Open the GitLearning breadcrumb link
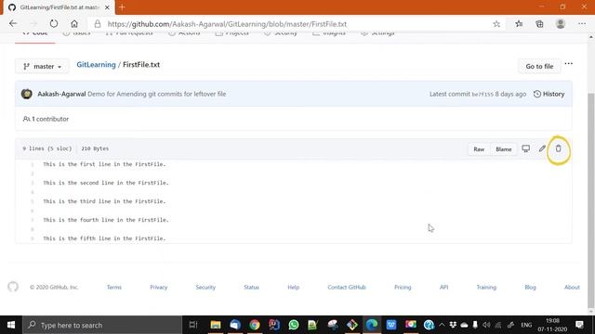Viewport: 595px width, 334px height. (x=96, y=64)
